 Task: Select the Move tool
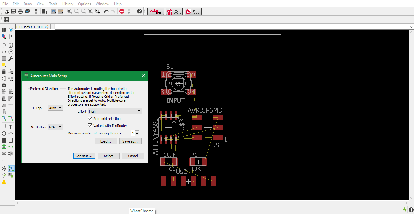4,45
